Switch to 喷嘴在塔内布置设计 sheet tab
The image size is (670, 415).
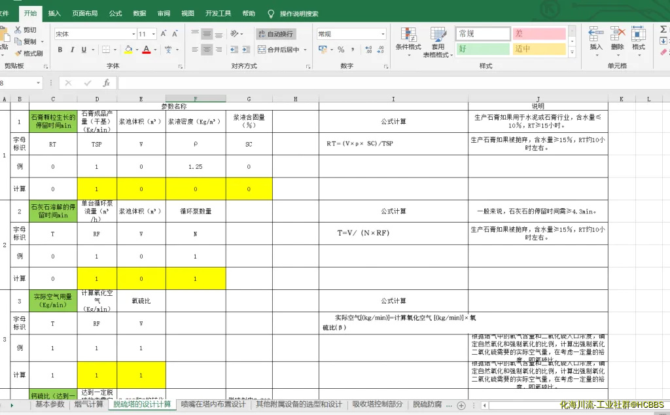(x=213, y=405)
